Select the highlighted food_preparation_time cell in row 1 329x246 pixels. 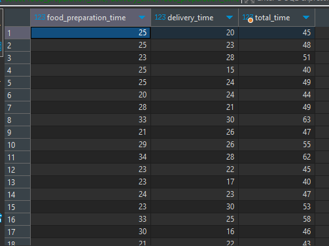pos(90,33)
